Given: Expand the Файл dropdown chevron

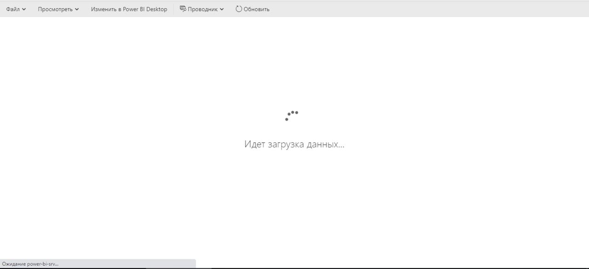Looking at the screenshot, I should tap(24, 9).
